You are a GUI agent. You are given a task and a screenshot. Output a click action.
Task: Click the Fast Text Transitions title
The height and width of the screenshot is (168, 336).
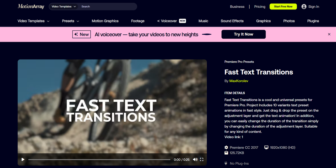259,72
